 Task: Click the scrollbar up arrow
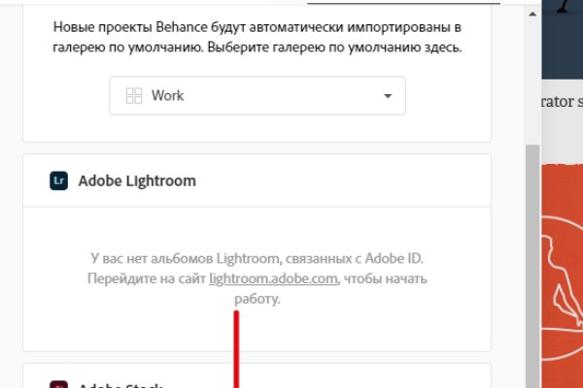click(x=531, y=16)
